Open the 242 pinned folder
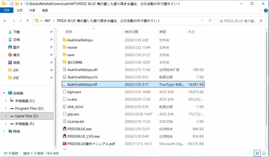Viewport: 269px width, 157px height. [16, 78]
